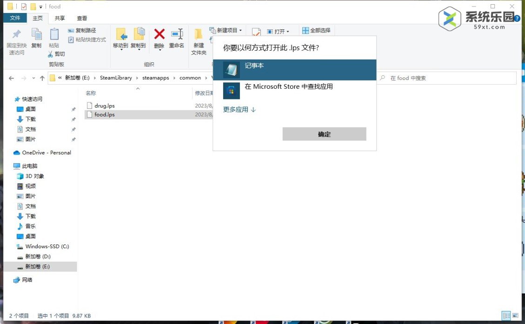
Task: Select Find app in Microsoft Store option
Action: pos(294,90)
